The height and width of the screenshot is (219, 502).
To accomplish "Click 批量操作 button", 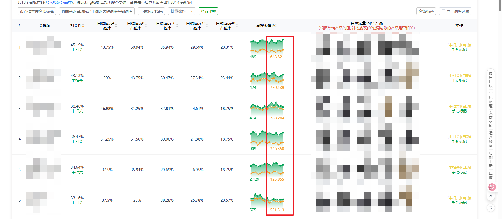I will tap(178, 11).
